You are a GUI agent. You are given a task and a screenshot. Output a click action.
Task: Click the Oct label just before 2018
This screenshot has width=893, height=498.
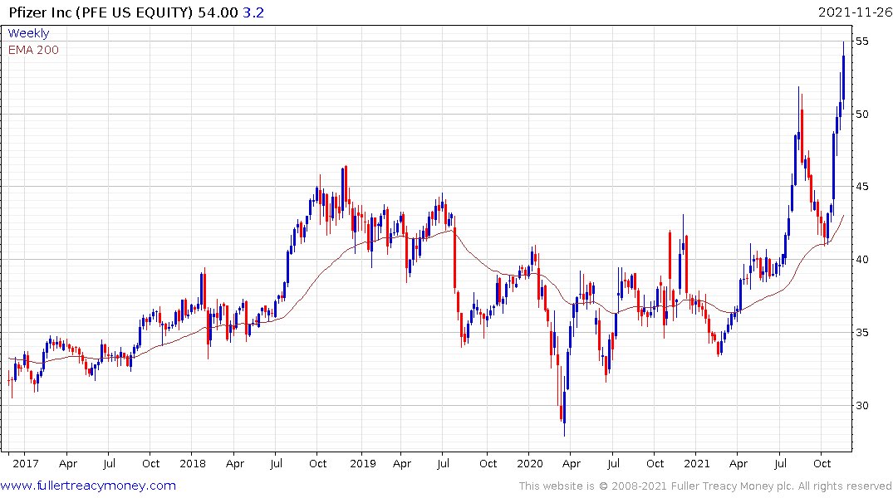tap(150, 463)
